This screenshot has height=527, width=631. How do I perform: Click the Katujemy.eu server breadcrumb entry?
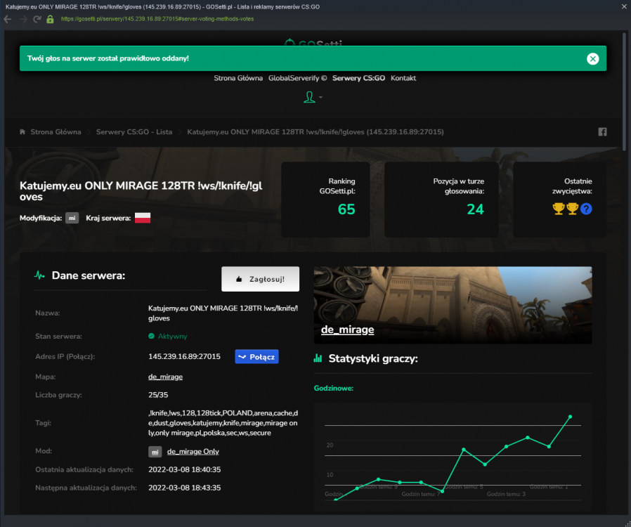[x=315, y=132]
